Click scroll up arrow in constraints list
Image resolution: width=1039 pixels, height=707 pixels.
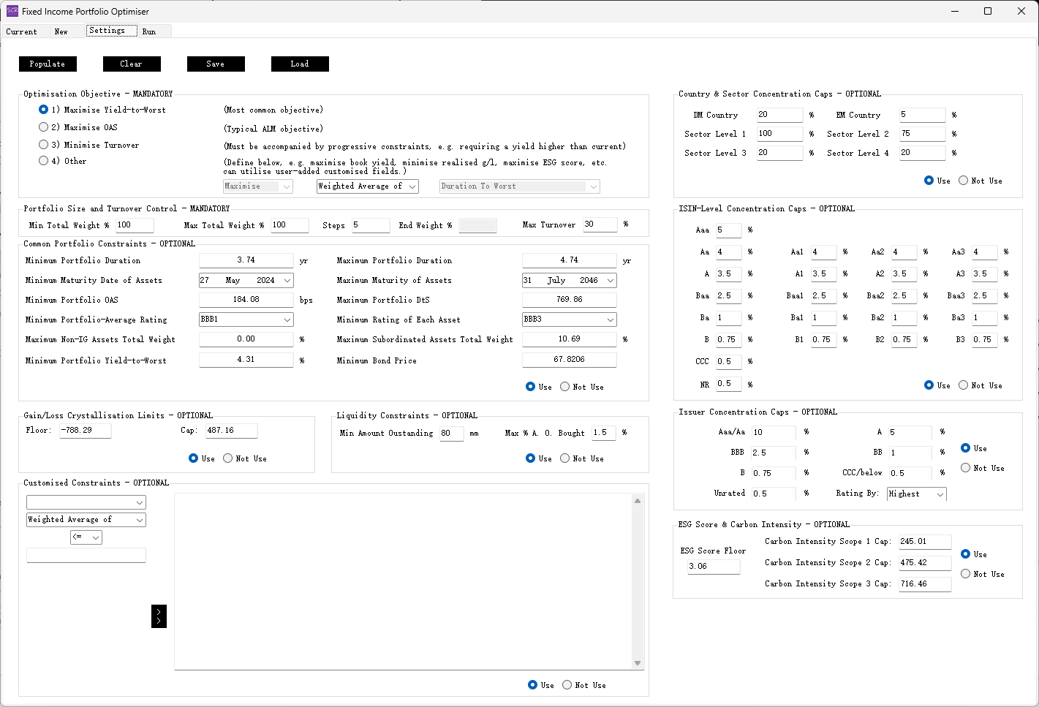(x=638, y=501)
